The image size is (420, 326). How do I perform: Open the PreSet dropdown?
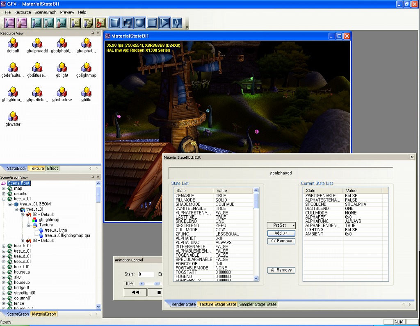[281, 225]
